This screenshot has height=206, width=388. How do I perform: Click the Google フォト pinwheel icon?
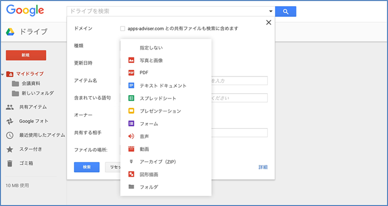[x=10, y=121]
